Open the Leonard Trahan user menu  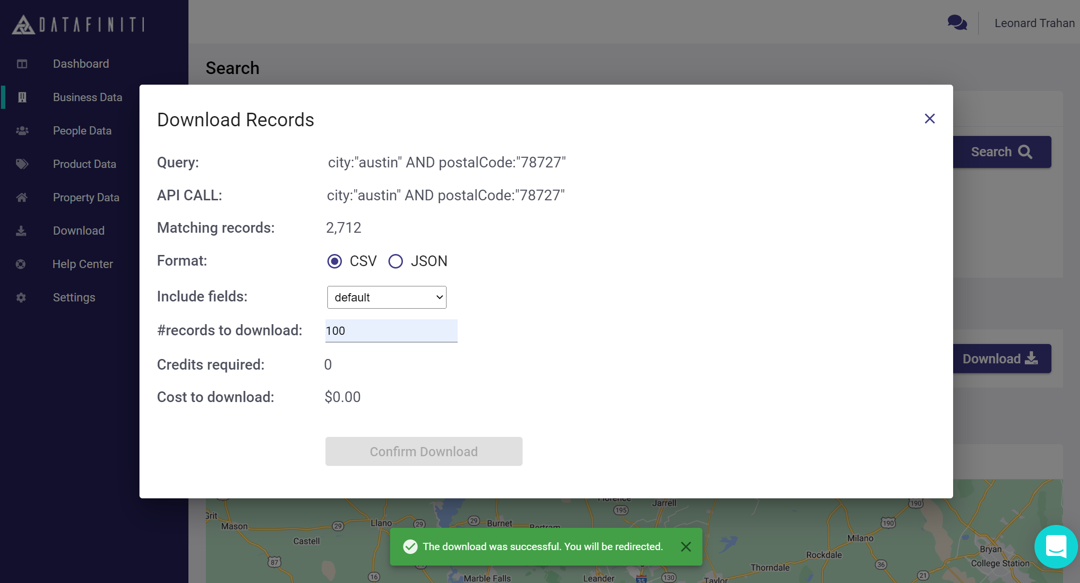point(1034,23)
